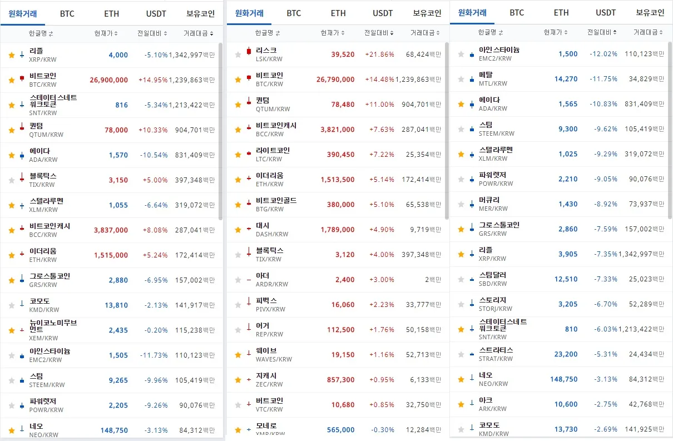This screenshot has width=673, height=441.
Task: Sort by 현재가 in the right panel header
Action: point(556,33)
